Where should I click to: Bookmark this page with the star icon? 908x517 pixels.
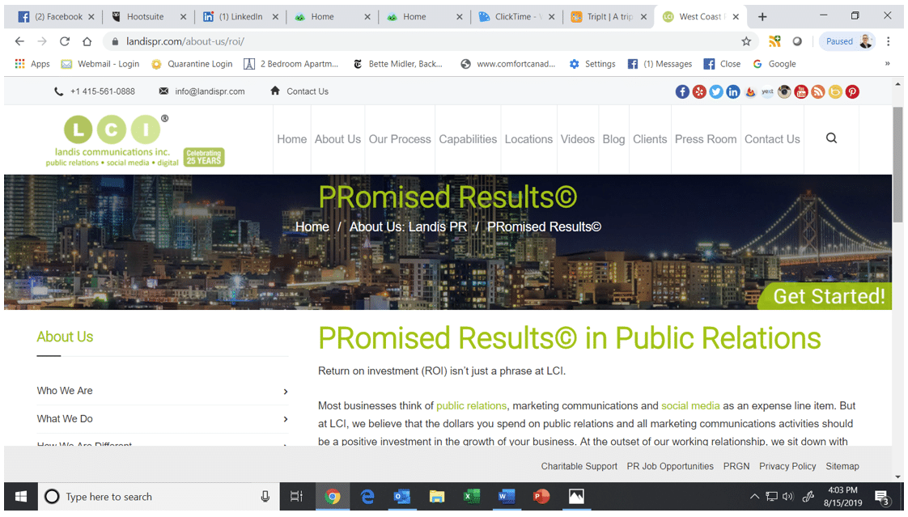[x=746, y=41]
